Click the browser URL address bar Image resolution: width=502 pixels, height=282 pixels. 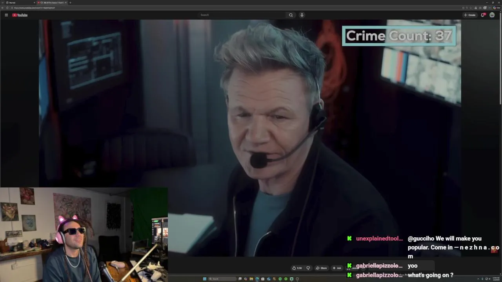pos(235,8)
